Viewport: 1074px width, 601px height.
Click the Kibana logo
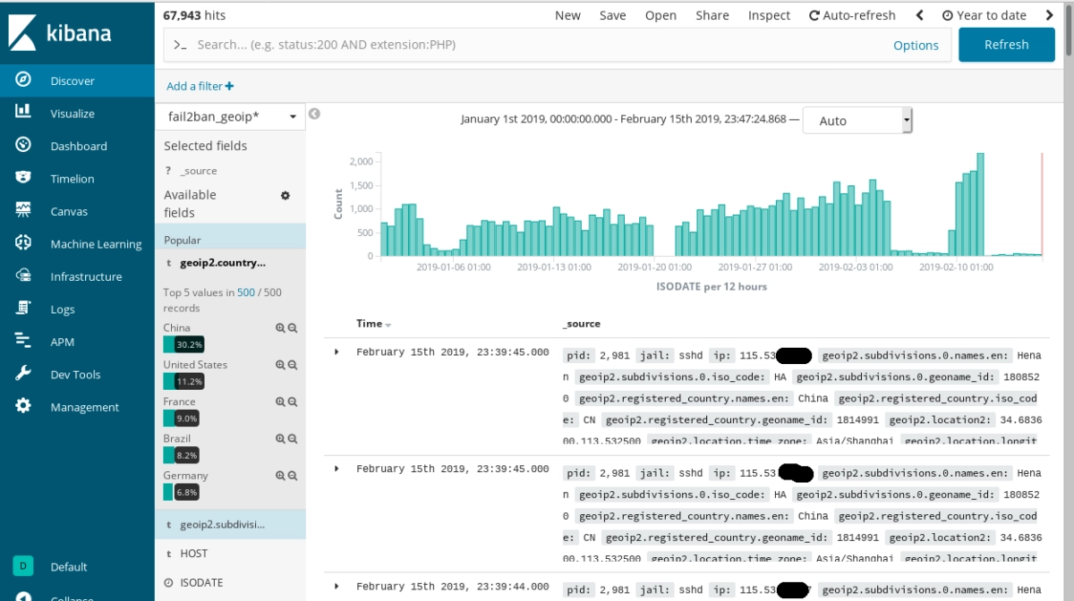tap(60, 34)
